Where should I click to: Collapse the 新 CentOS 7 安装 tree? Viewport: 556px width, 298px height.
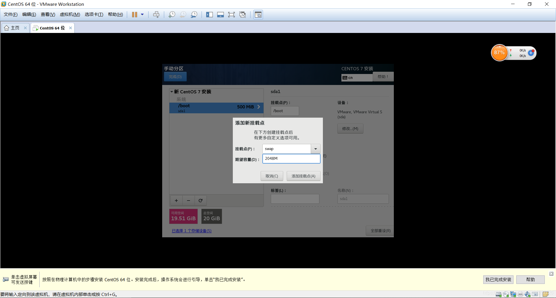click(x=172, y=92)
